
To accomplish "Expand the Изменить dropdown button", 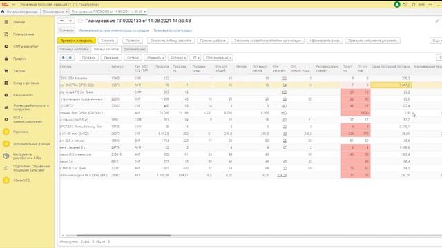I will click(x=155, y=58).
